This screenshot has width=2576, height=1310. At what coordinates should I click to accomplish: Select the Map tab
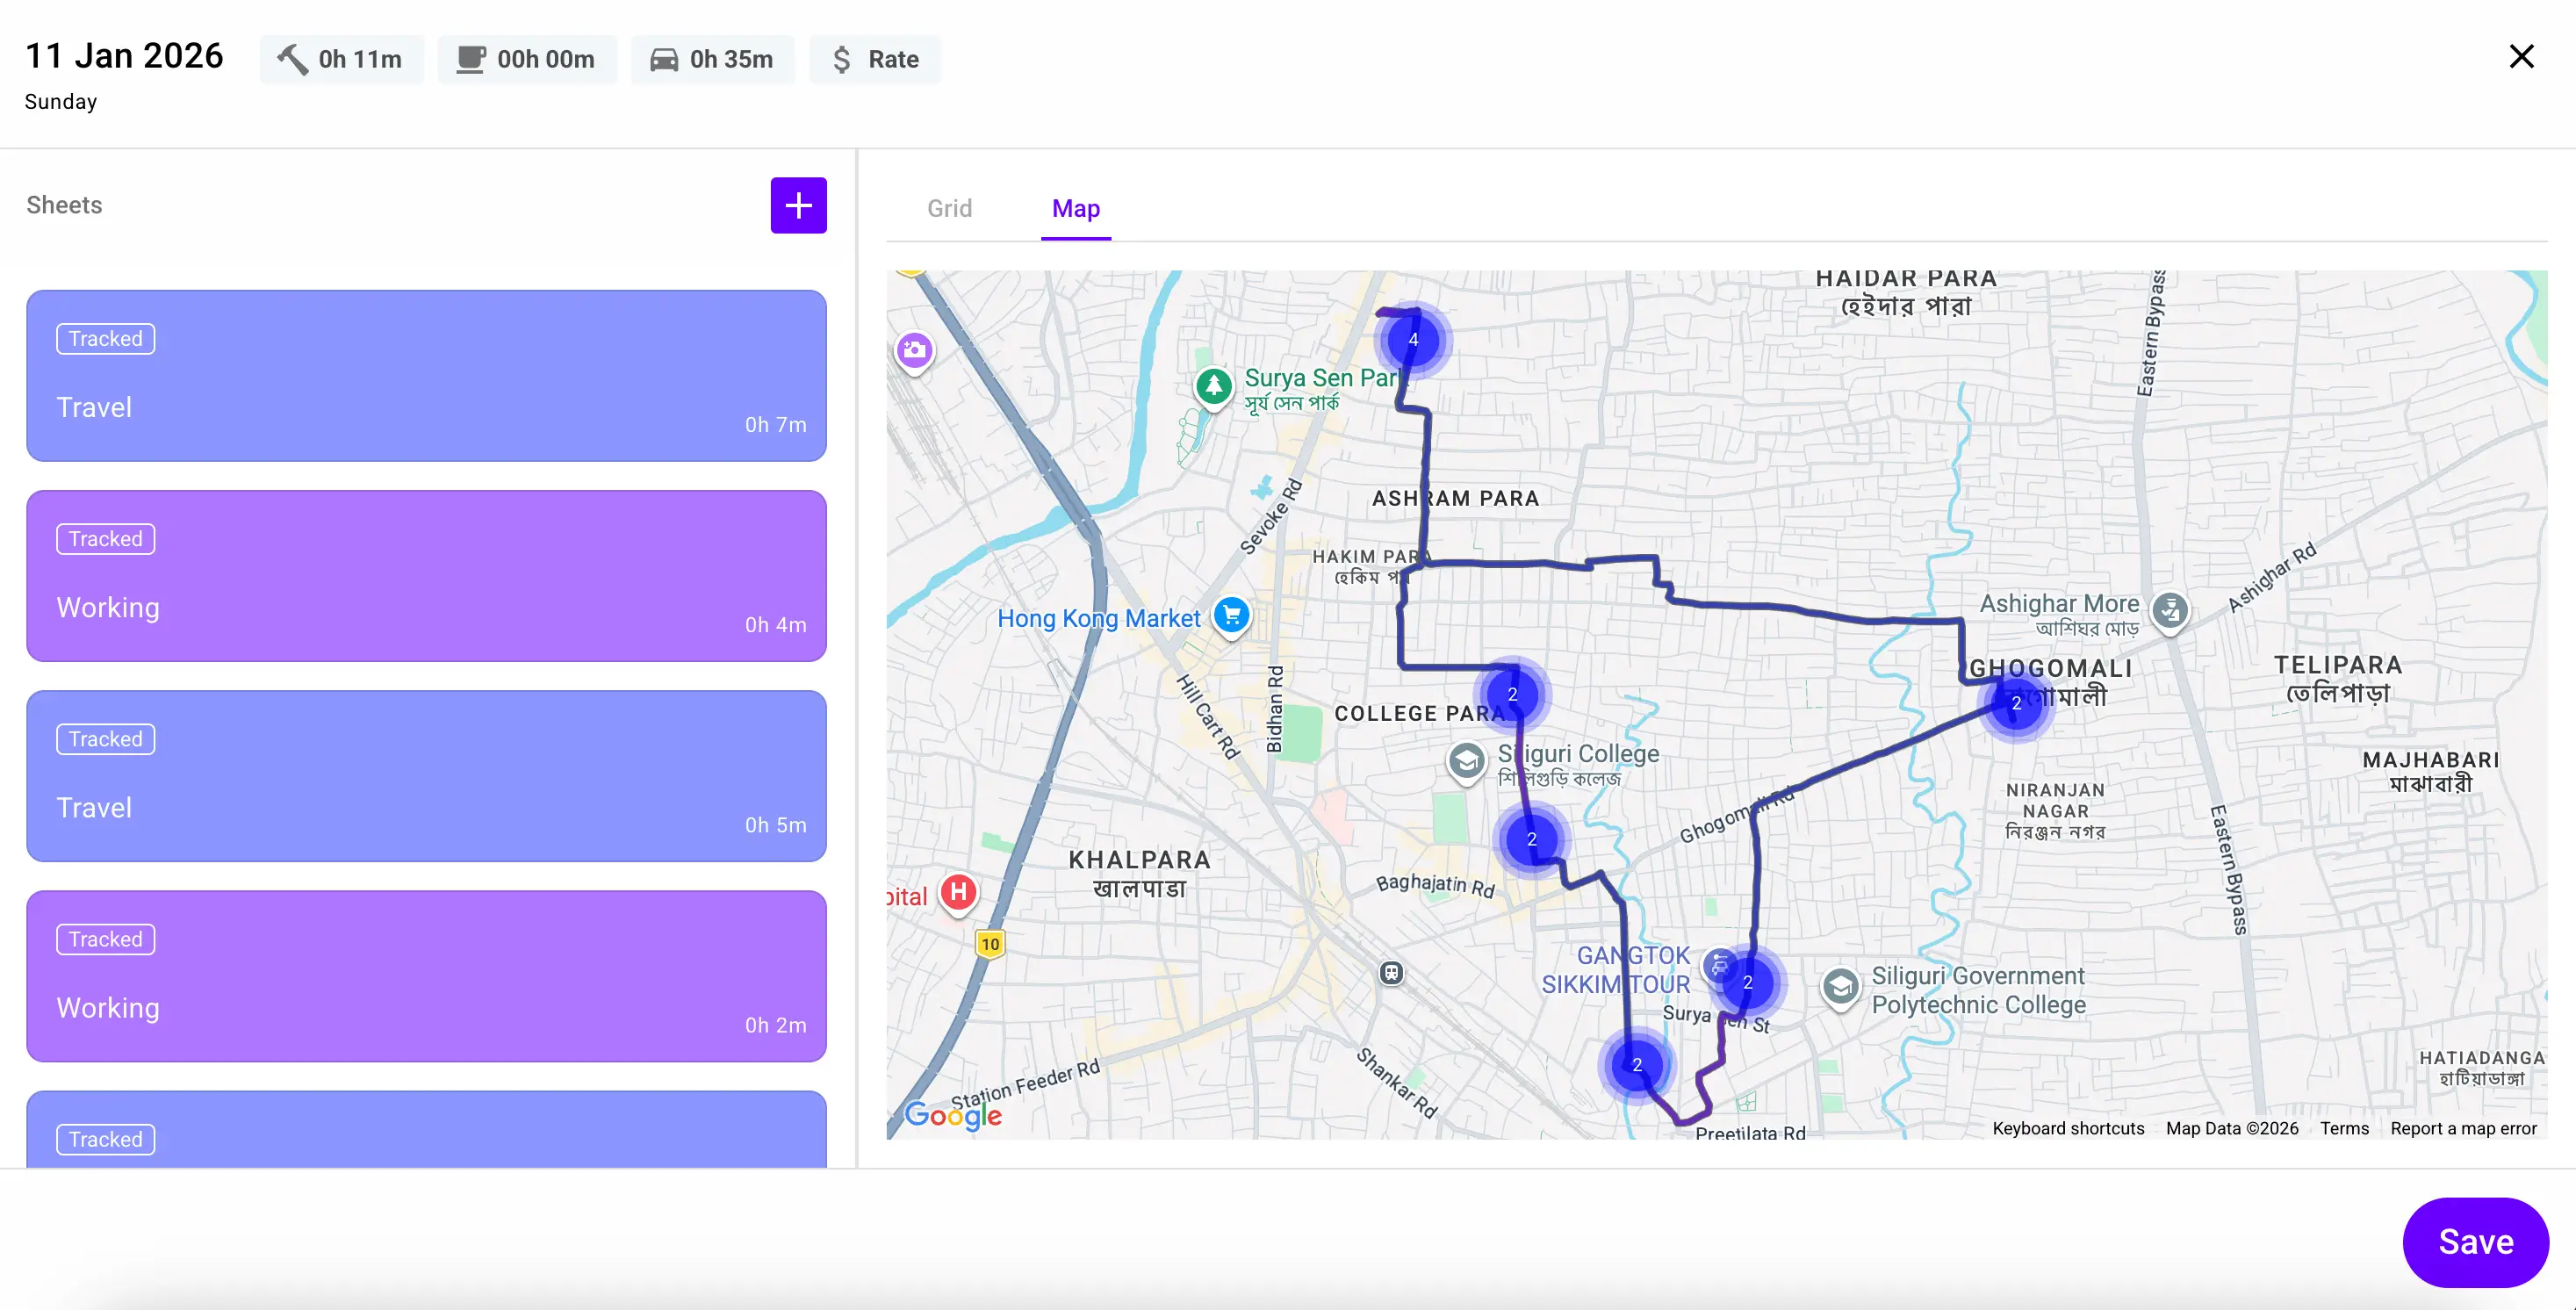click(x=1075, y=208)
